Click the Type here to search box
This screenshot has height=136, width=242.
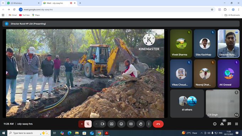(29, 133)
